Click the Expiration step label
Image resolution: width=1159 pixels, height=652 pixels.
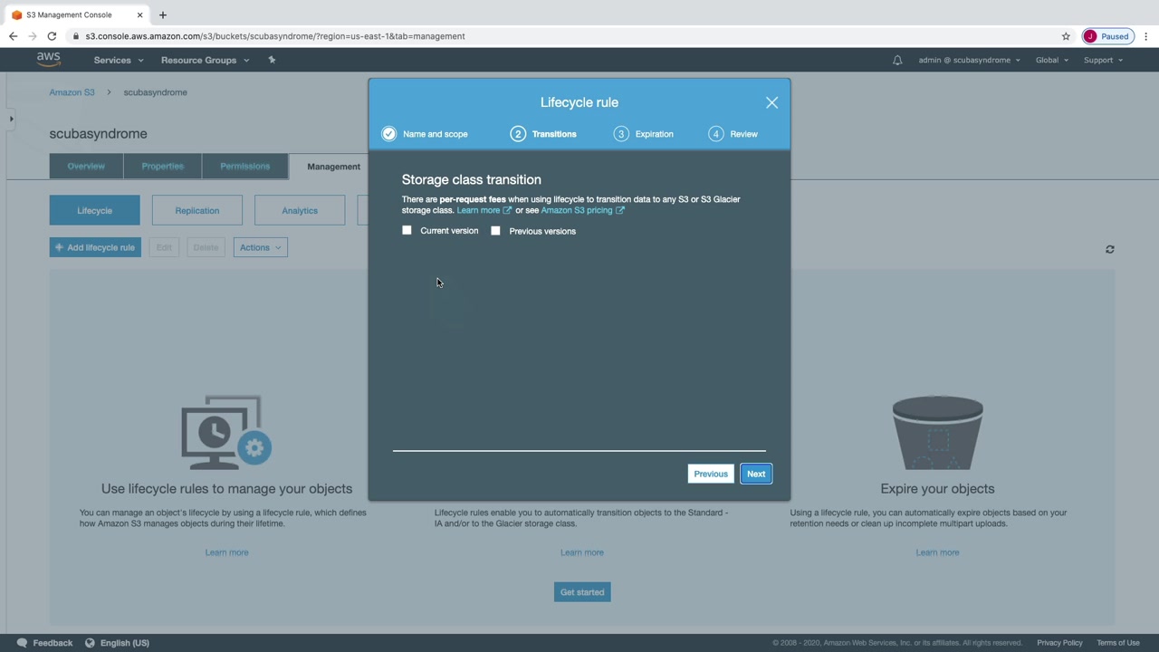pos(654,134)
